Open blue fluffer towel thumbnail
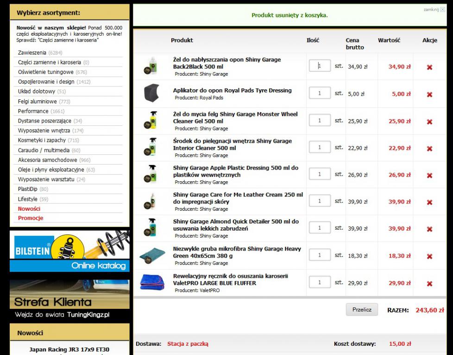 pyautogui.click(x=152, y=282)
